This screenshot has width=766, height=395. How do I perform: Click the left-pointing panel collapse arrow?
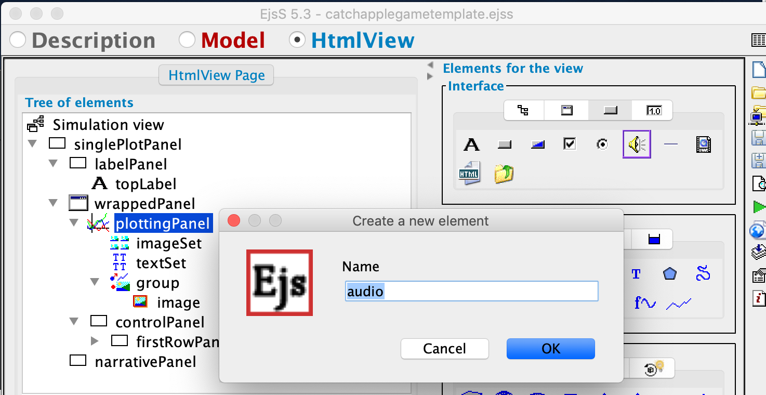(430, 65)
